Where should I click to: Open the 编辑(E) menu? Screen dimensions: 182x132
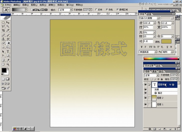(17, 5)
